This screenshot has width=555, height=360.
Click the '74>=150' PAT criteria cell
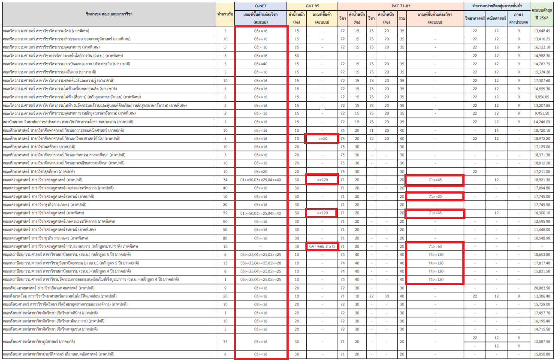[435, 254]
